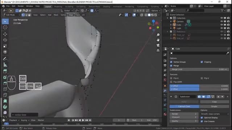This screenshot has width=232, height=130.
Task: Enable Flip V checkbox
Action: coord(202,78)
